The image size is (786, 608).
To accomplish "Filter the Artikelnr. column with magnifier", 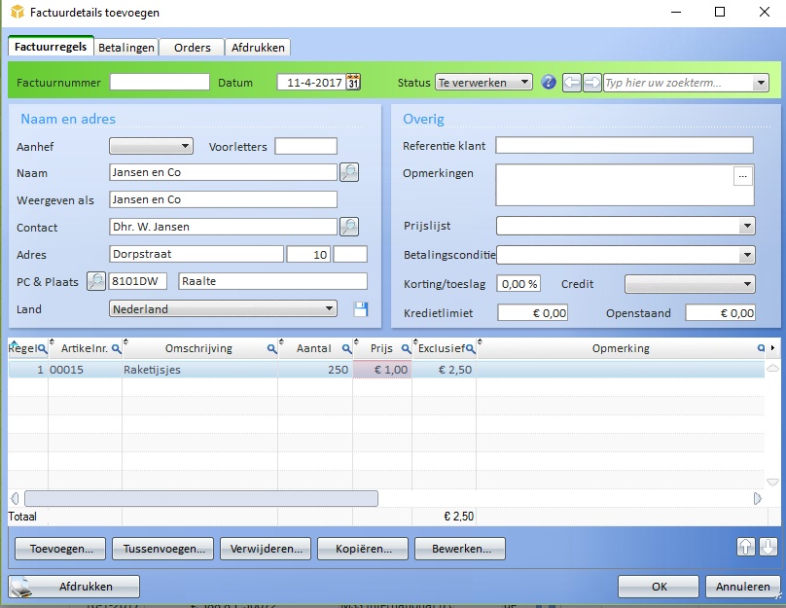I will [116, 348].
